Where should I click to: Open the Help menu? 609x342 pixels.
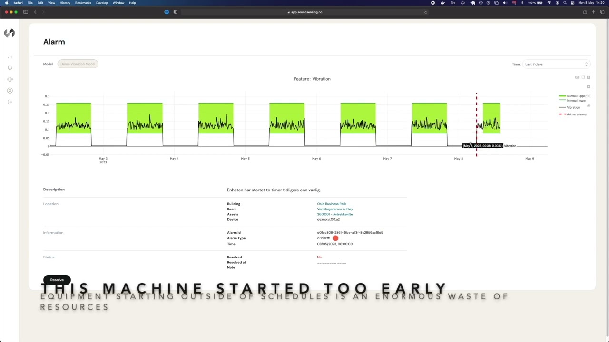[x=132, y=3]
